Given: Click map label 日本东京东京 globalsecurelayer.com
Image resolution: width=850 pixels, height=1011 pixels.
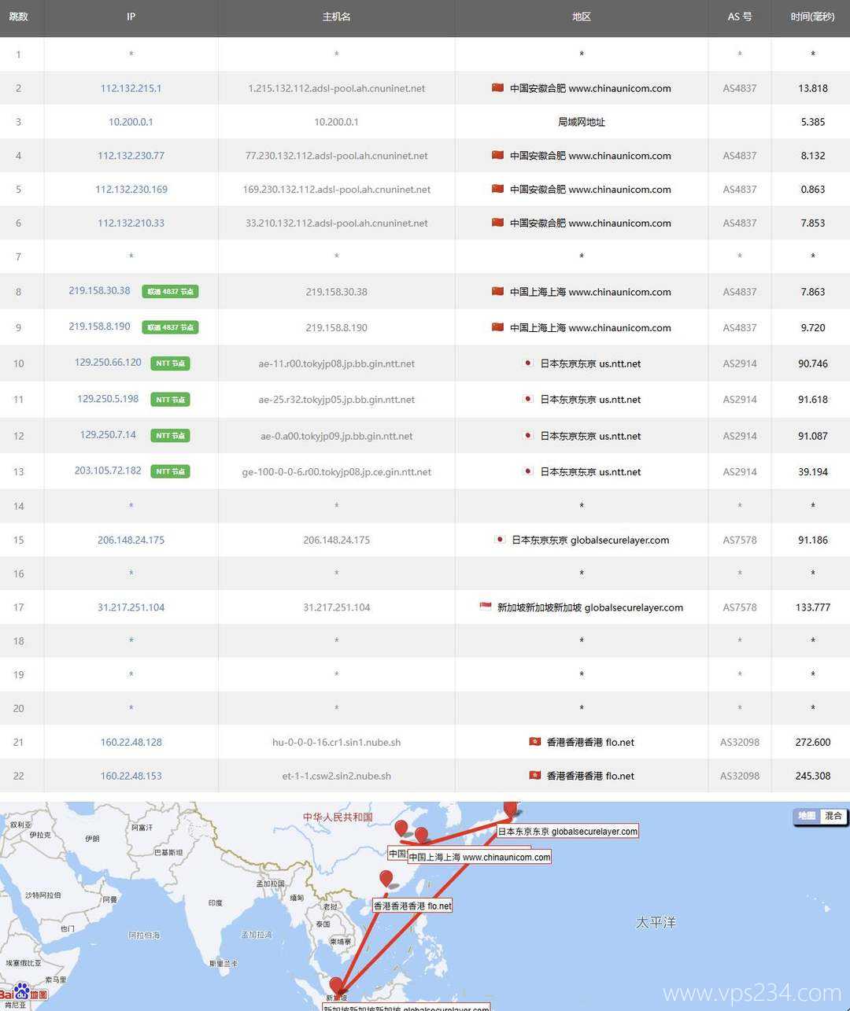Looking at the screenshot, I should click(x=567, y=832).
